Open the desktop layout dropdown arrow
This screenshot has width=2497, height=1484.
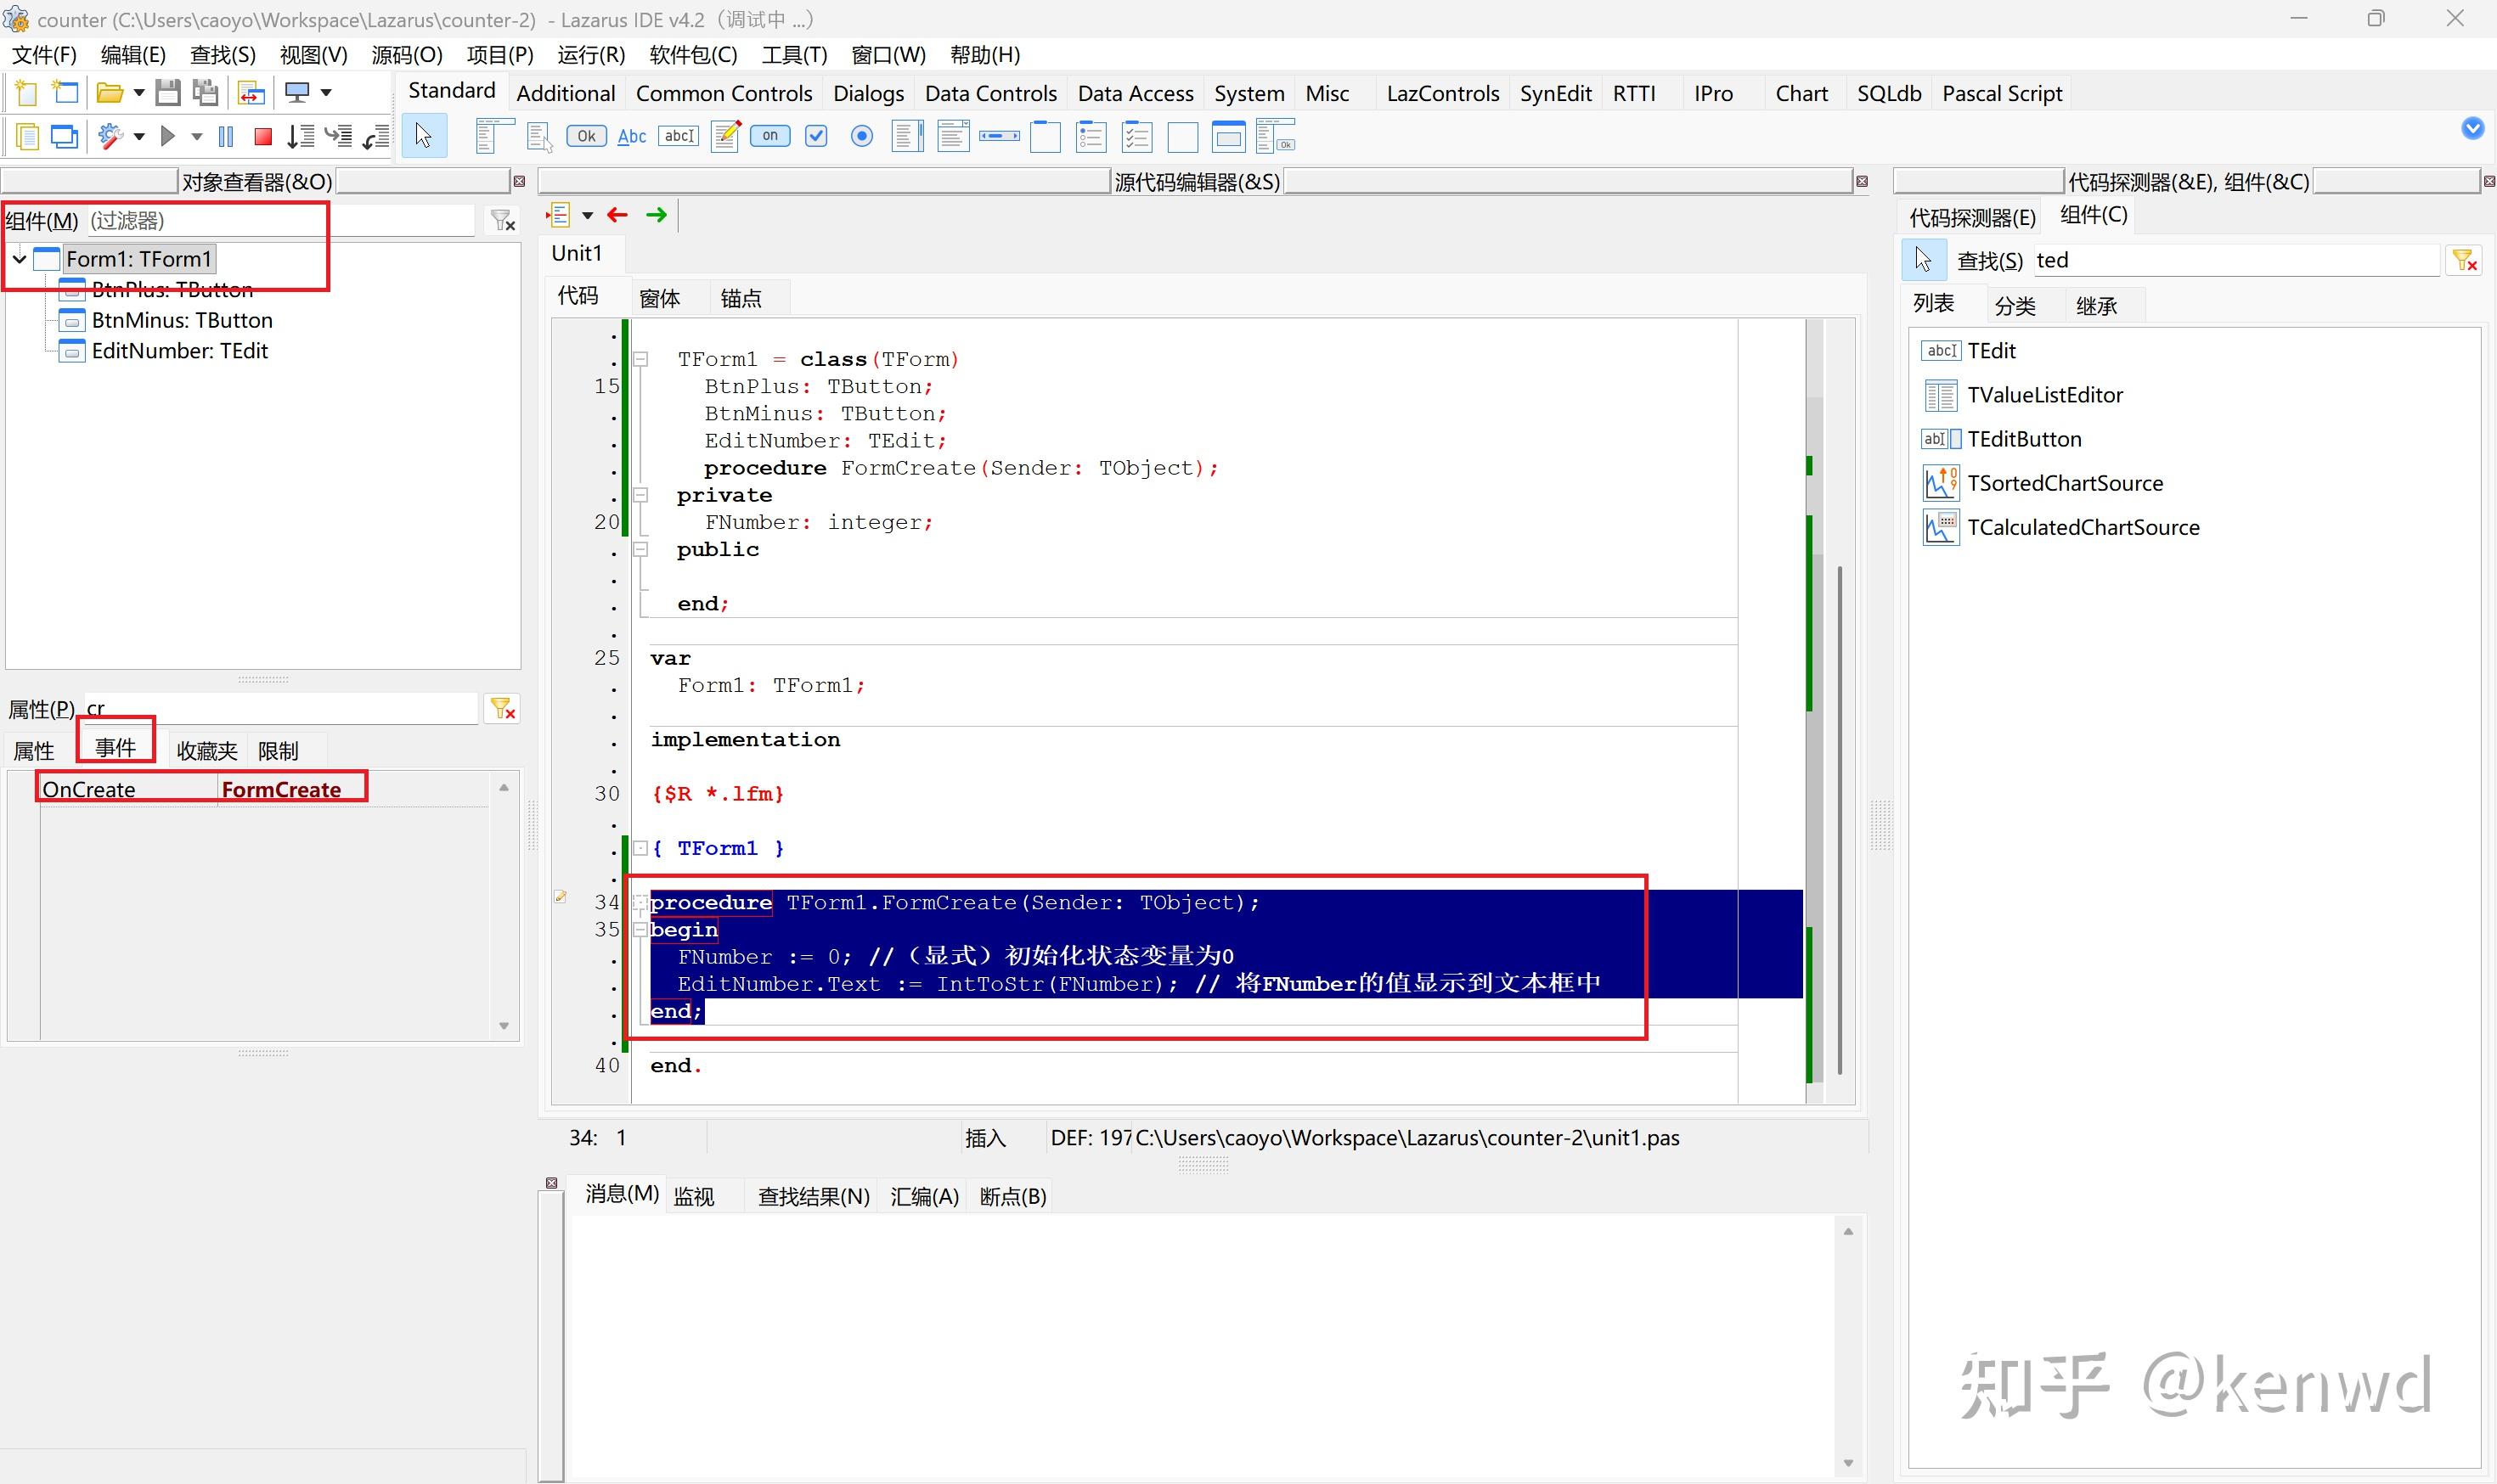[326, 93]
